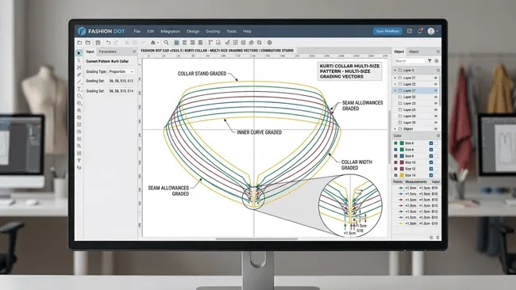Click the cut scissors toolbar icon
Screen dimensions: 516x290
tap(126, 42)
